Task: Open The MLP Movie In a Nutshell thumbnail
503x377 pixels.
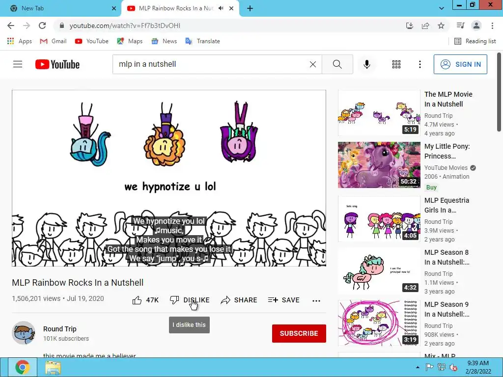Action: pyautogui.click(x=379, y=113)
